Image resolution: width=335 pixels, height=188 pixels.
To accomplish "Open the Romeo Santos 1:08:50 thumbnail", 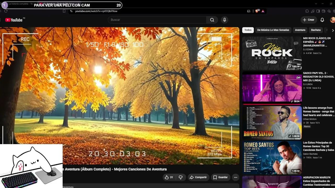I will 272,123.
